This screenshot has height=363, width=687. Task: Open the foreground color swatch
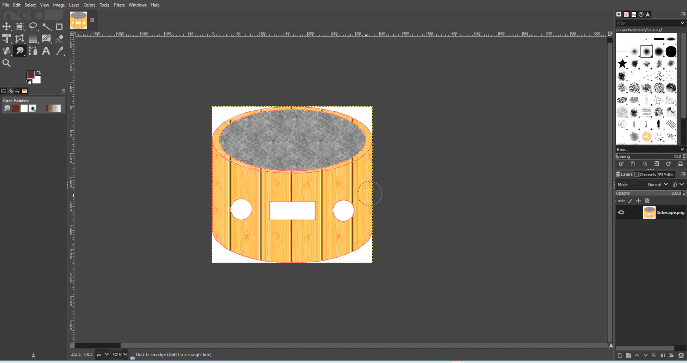click(x=31, y=75)
